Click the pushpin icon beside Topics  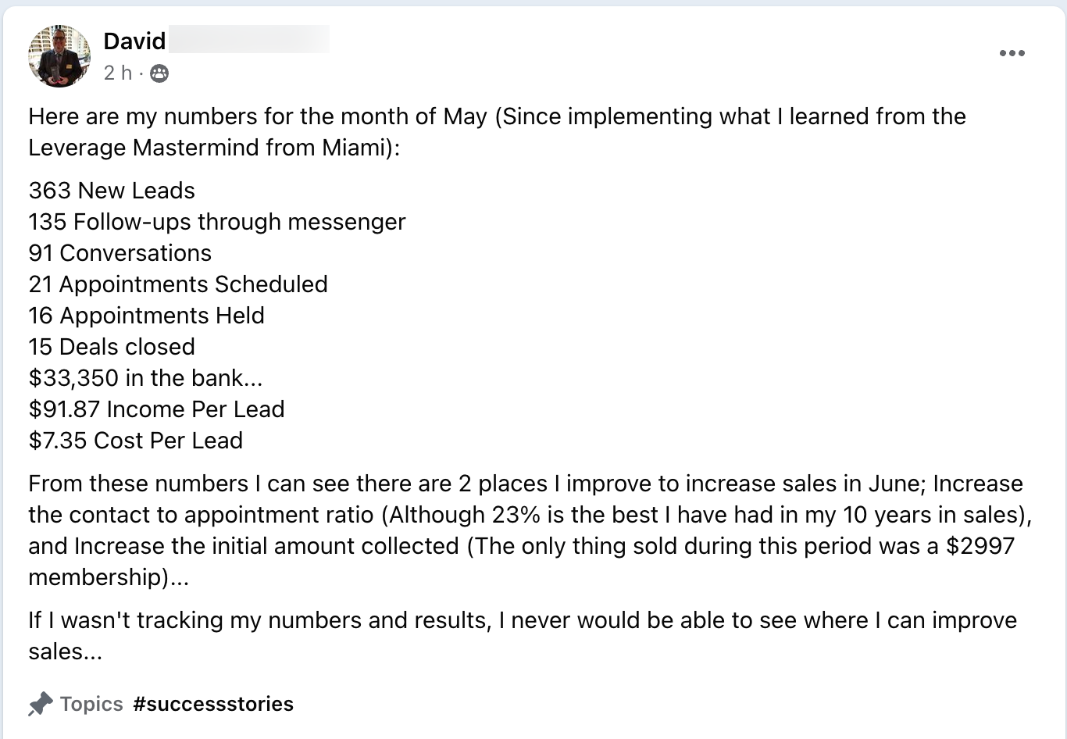(x=41, y=704)
